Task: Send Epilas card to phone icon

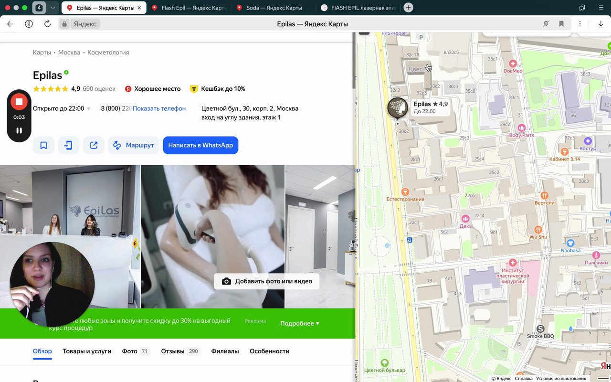Action: pyautogui.click(x=69, y=145)
